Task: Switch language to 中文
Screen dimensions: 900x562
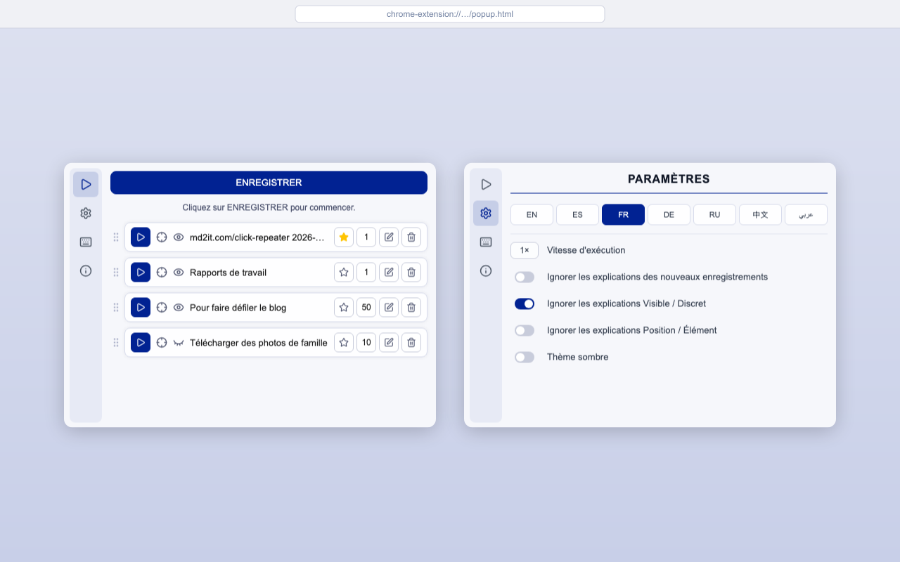Action: (x=760, y=215)
